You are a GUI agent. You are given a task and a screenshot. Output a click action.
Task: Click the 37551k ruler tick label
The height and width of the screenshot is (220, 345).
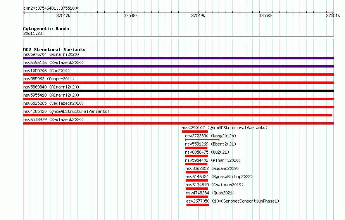(x=333, y=16)
